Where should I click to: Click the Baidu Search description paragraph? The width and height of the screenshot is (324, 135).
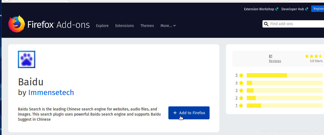pyautogui.click(x=89, y=114)
